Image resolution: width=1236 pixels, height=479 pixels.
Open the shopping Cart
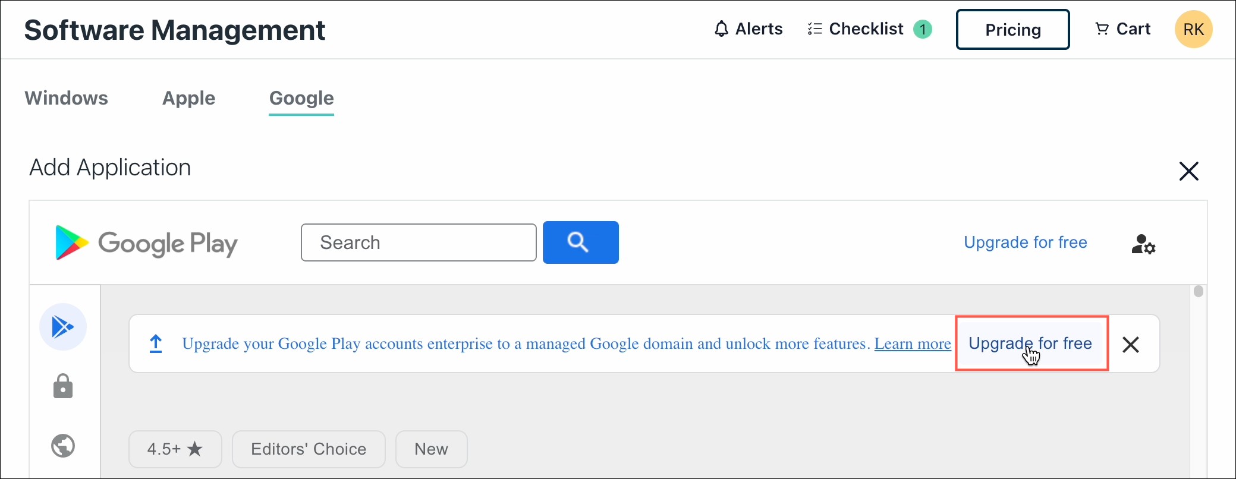coord(1122,29)
